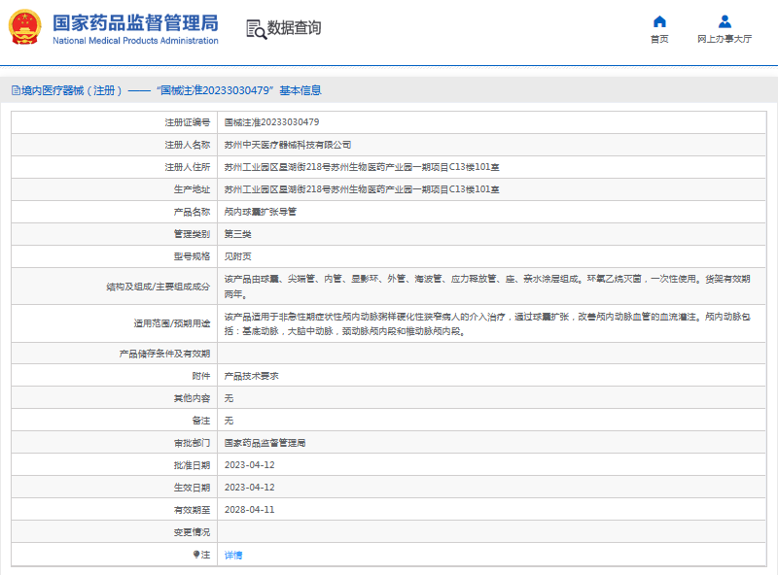This screenshot has width=778, height=575.
Task: Open the 数据查询 magnifier search icon
Action: [x=256, y=30]
